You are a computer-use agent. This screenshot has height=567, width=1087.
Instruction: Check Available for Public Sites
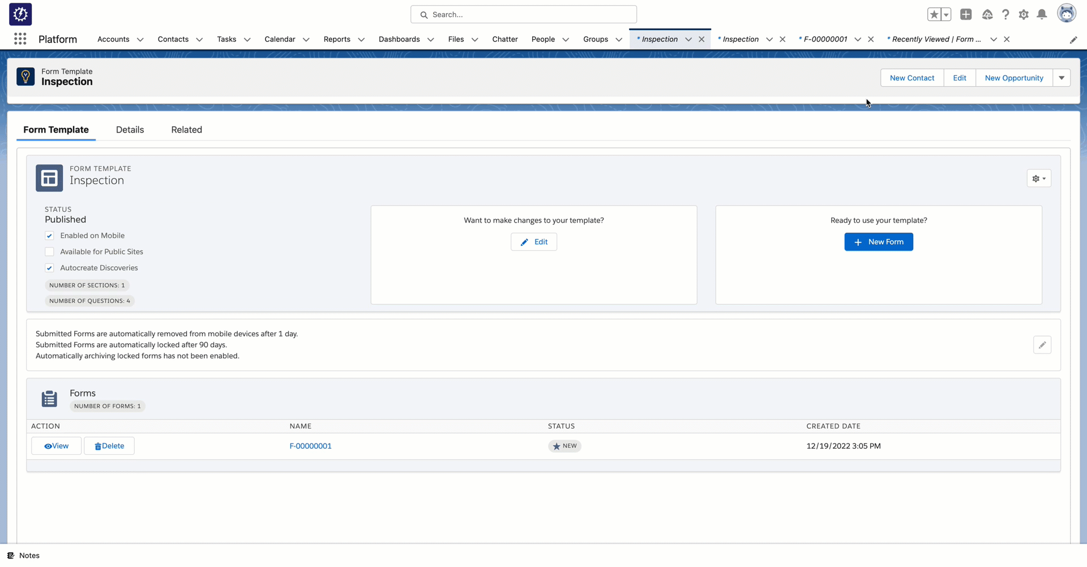pos(49,251)
